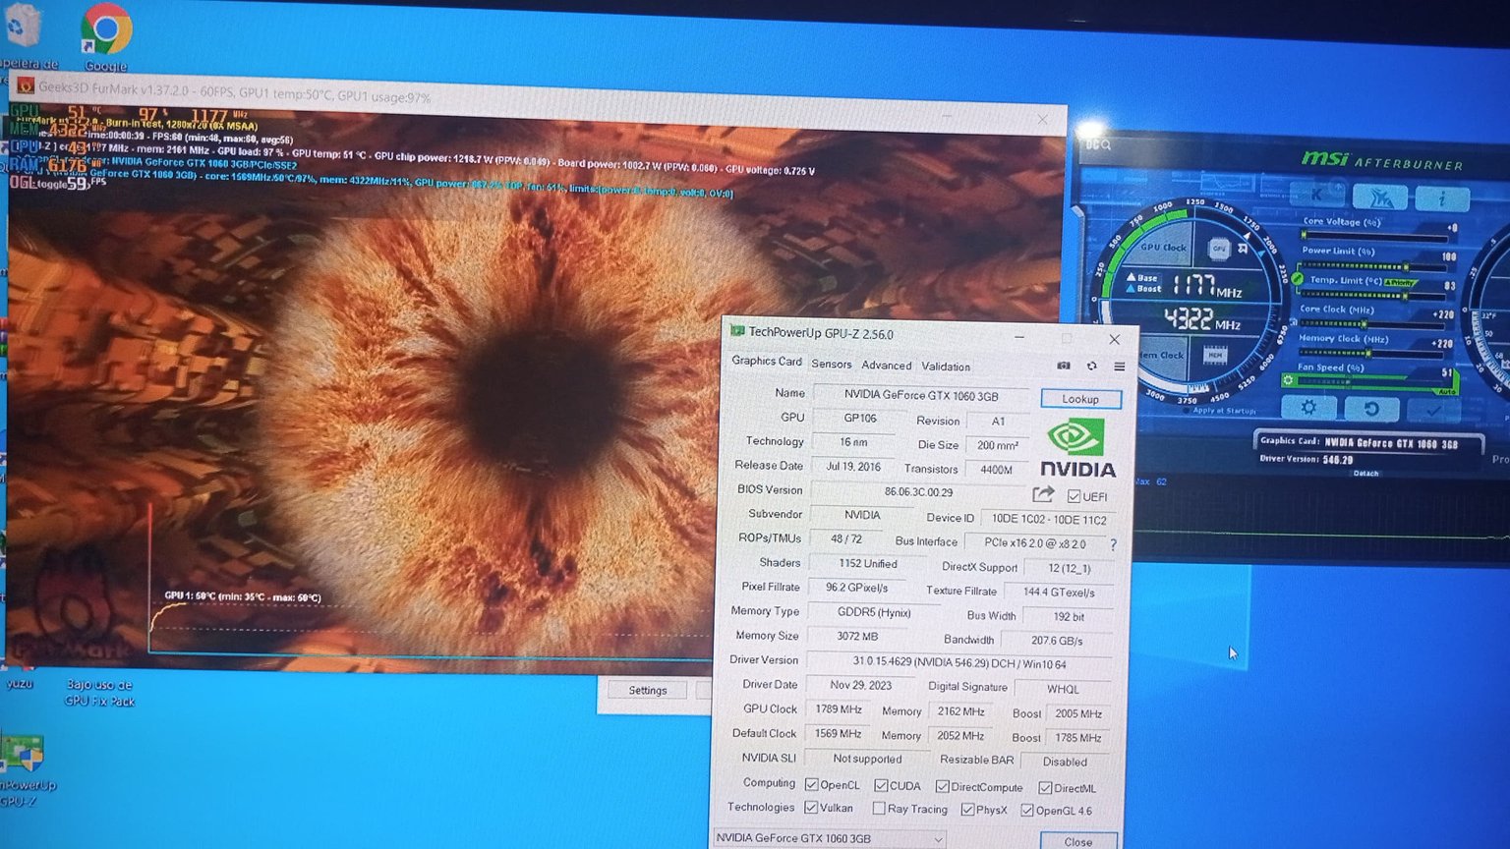Select the Graphics Card tab

767,361
